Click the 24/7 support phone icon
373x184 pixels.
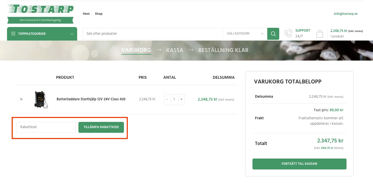pyautogui.click(x=288, y=33)
